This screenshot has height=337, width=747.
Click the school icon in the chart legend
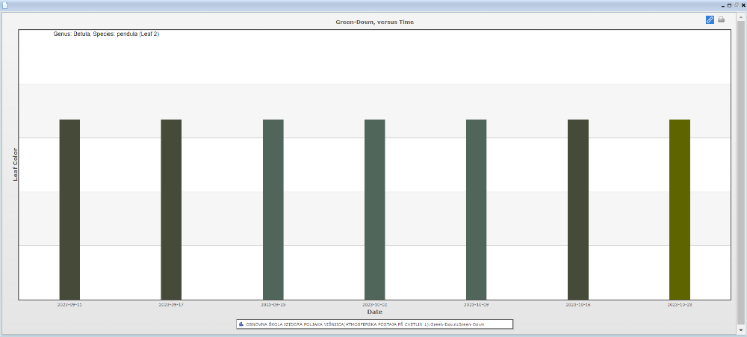[x=241, y=324]
